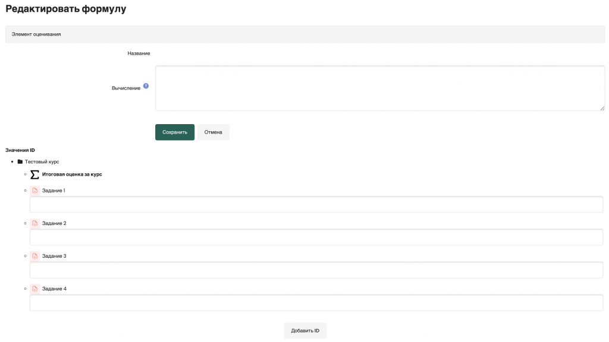
Task: Click the help icon next to Вычисление
Action: tap(146, 86)
